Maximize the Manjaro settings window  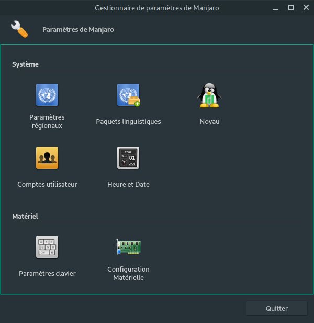click(291, 8)
